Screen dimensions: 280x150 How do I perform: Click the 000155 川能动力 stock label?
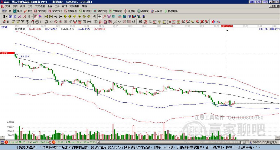pos(269,29)
